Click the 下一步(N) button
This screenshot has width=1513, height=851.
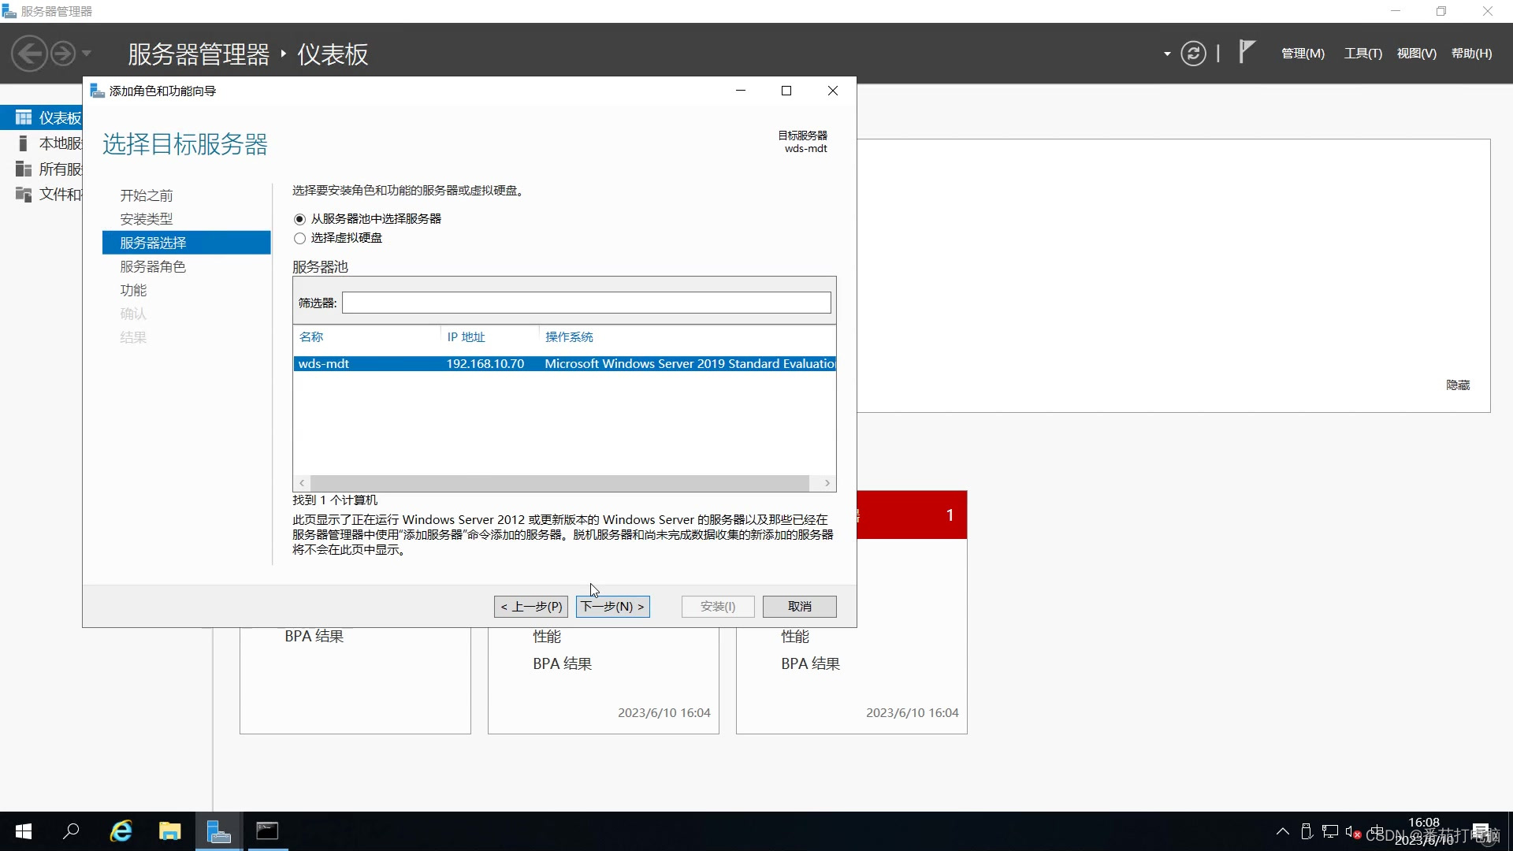tap(613, 607)
